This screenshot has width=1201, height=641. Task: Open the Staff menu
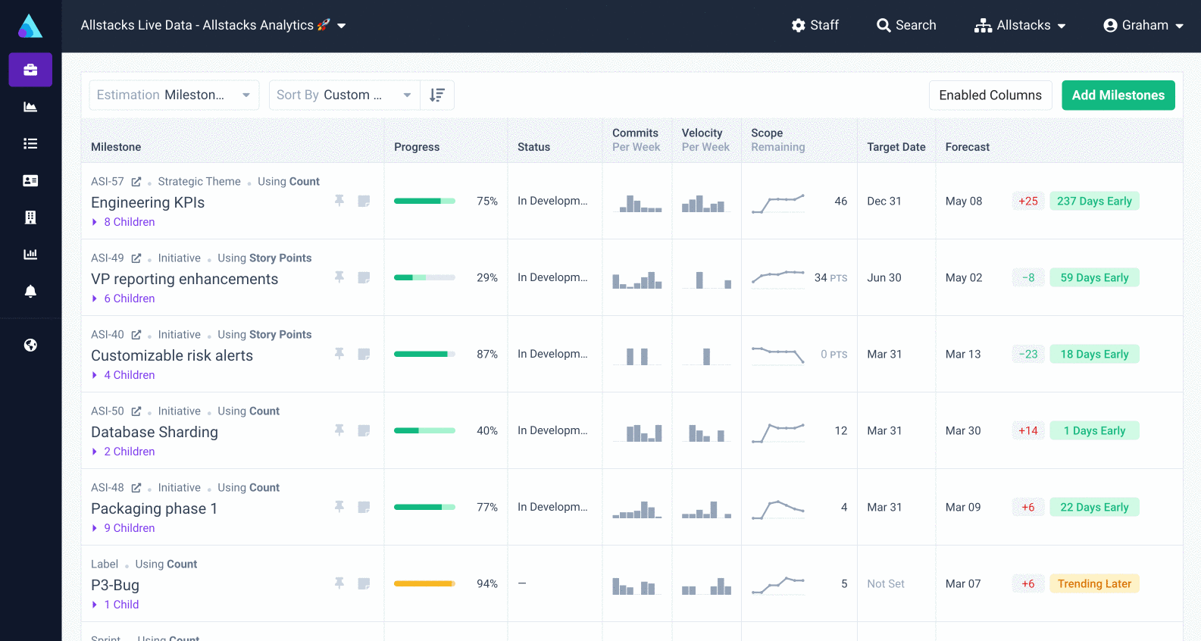pyautogui.click(x=815, y=26)
